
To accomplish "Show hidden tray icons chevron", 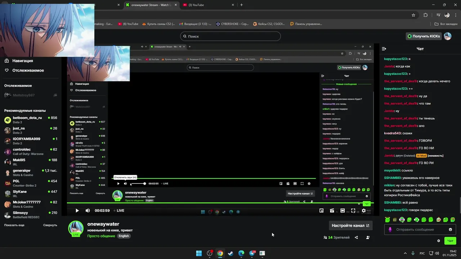I will point(405,253).
